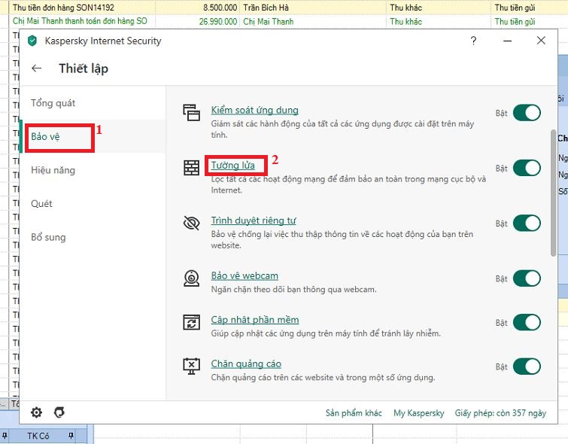Image resolution: width=568 pixels, height=444 pixels.
Task: Click the Application Control windows icon
Action: click(x=191, y=112)
